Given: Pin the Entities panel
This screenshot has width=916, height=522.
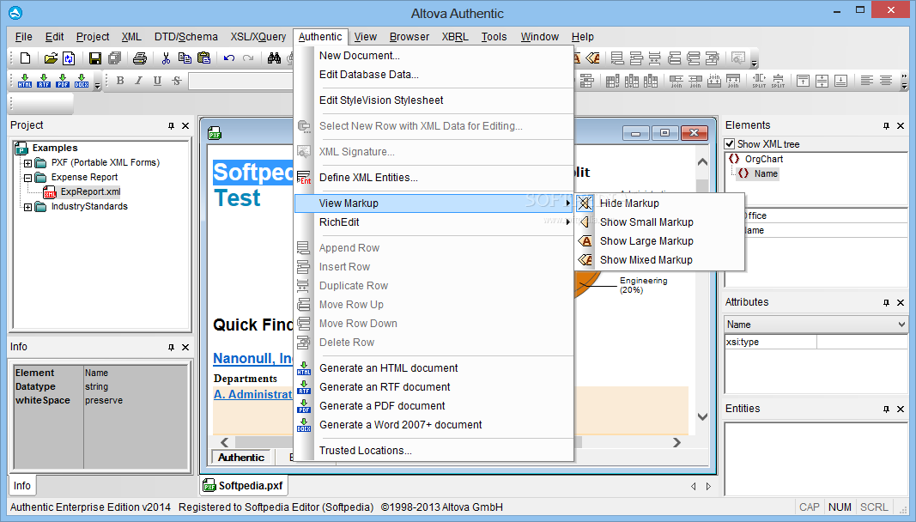Looking at the screenshot, I should [x=886, y=410].
